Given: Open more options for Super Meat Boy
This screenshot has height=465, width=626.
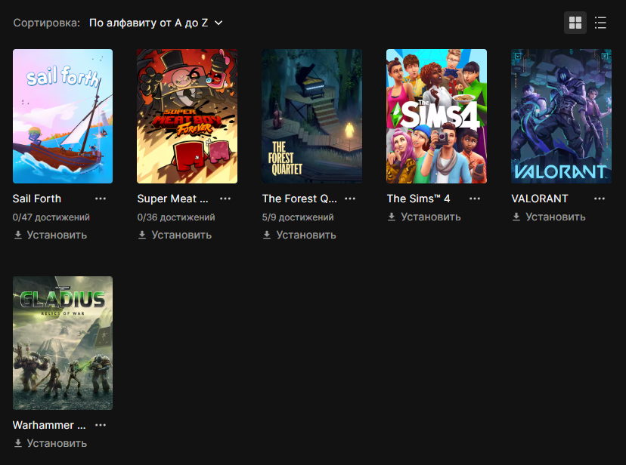Looking at the screenshot, I should tap(225, 199).
